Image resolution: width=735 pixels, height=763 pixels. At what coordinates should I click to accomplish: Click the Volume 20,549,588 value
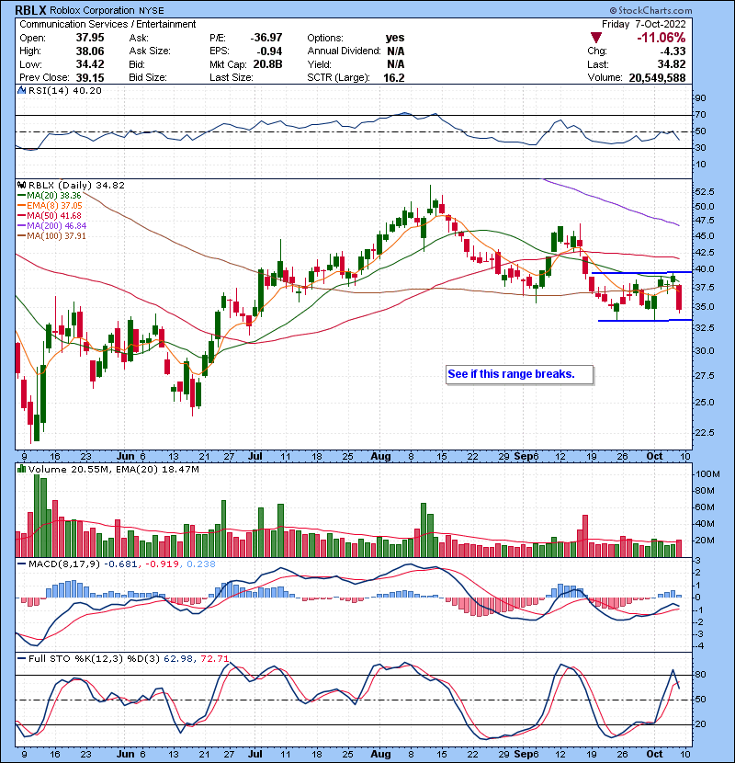657,78
